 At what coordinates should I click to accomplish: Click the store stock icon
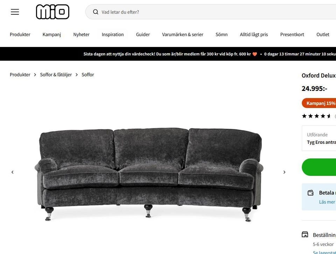click(x=305, y=234)
